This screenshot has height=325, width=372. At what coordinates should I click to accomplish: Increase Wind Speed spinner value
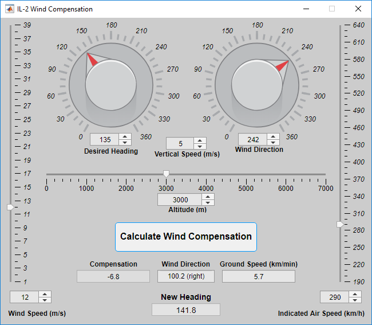pyautogui.click(x=45, y=294)
